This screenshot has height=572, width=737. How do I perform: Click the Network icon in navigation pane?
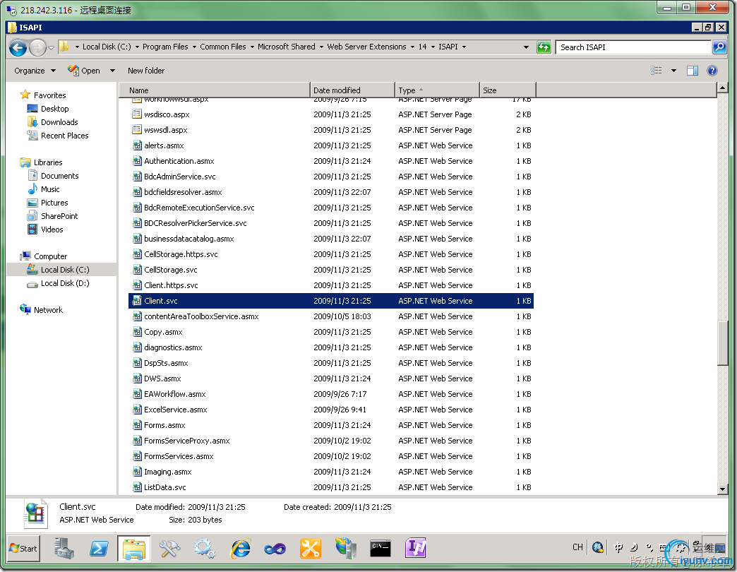click(25, 309)
